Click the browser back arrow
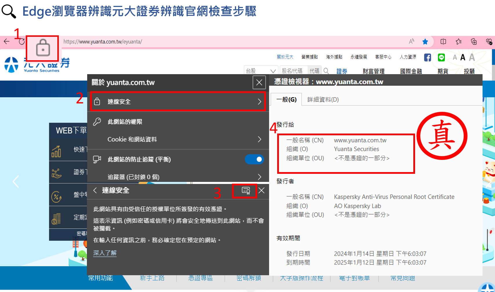This screenshot has width=495, height=292. (x=7, y=41)
